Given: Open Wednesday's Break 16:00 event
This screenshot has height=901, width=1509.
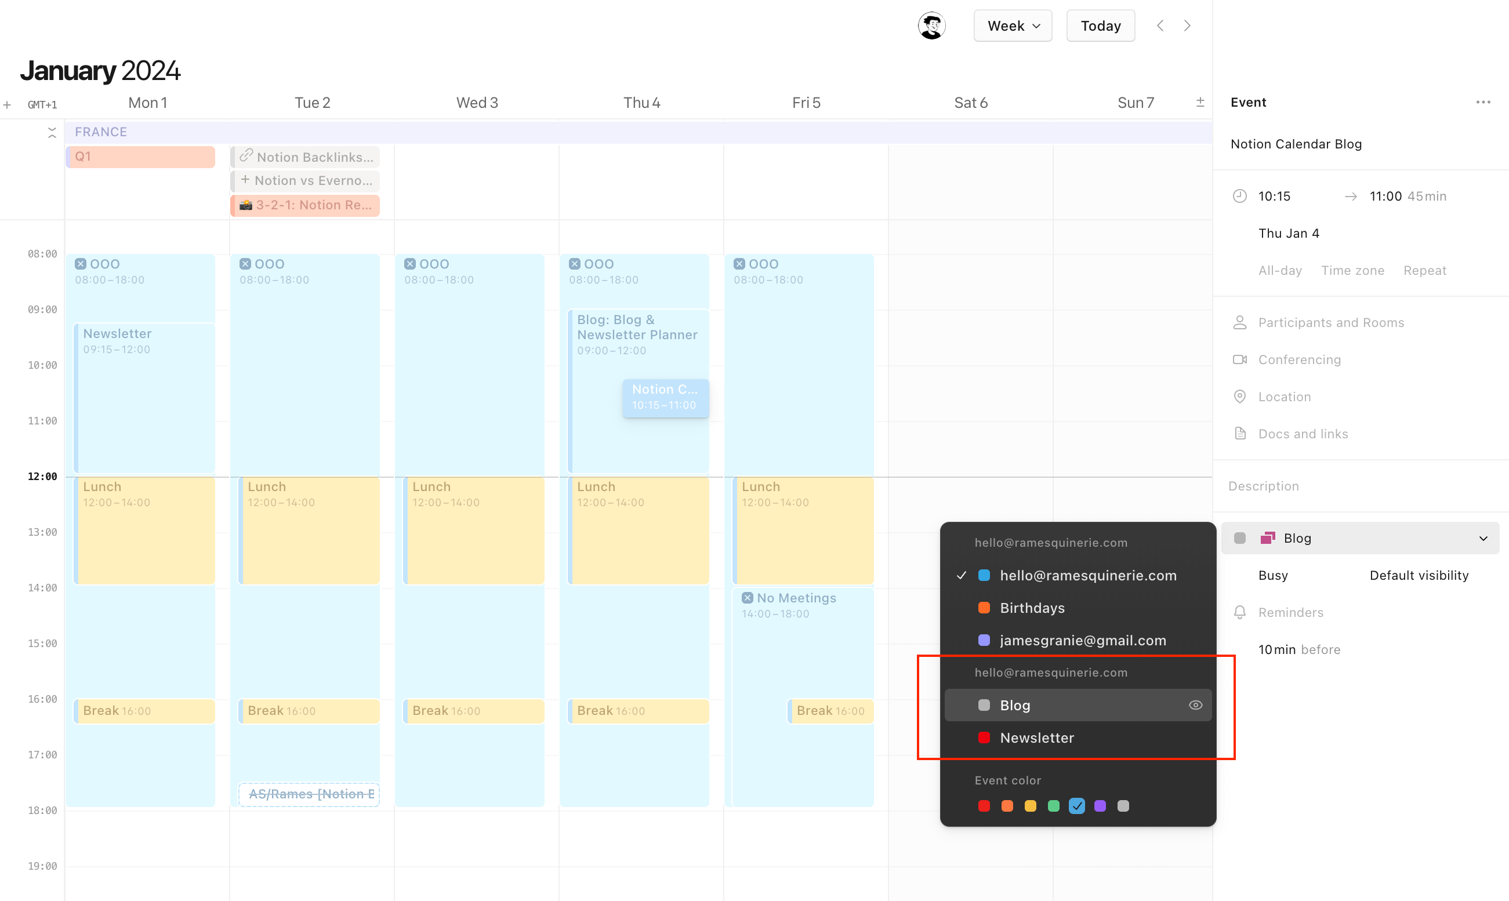Looking at the screenshot, I should pos(474,710).
